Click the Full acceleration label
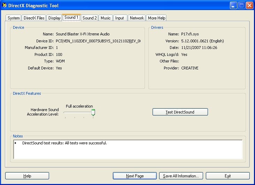The width and height of the screenshot is (255, 185). [x=79, y=106]
